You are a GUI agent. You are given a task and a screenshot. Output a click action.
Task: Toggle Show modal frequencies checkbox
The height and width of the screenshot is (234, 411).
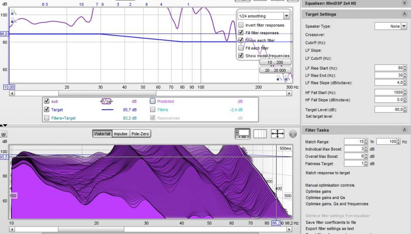point(241,56)
